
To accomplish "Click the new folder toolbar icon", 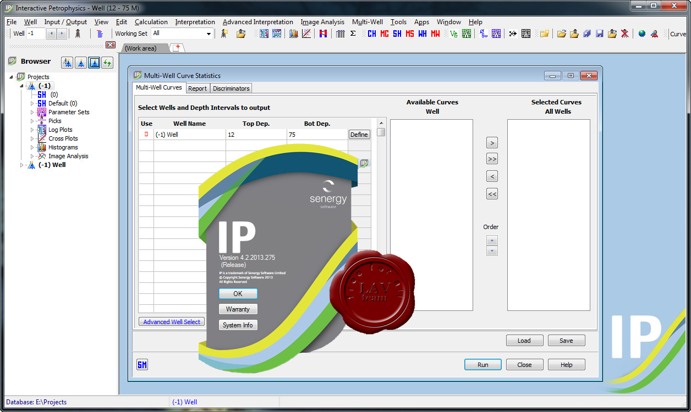I will click(545, 34).
